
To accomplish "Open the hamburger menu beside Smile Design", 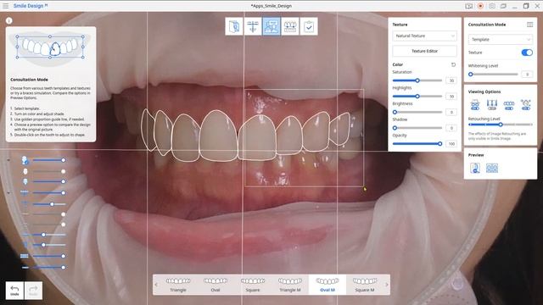I will pos(6,6).
